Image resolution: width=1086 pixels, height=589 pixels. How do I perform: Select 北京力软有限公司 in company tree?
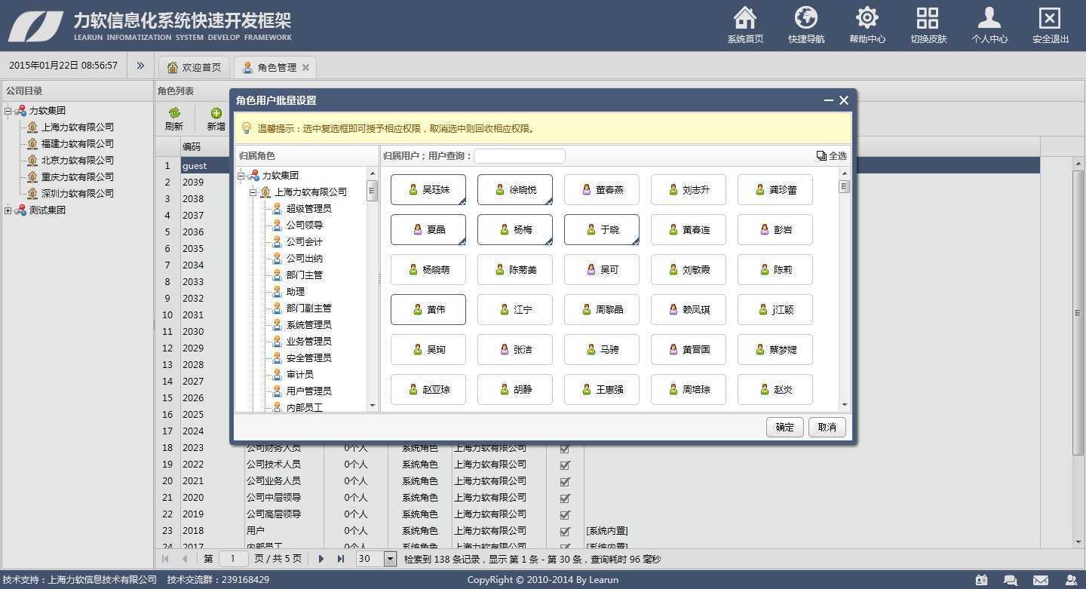click(77, 160)
